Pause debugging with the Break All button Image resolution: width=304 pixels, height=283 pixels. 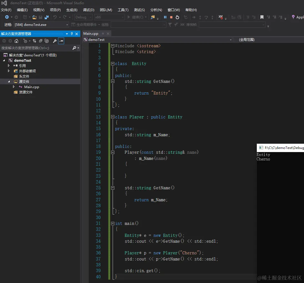coord(165,17)
